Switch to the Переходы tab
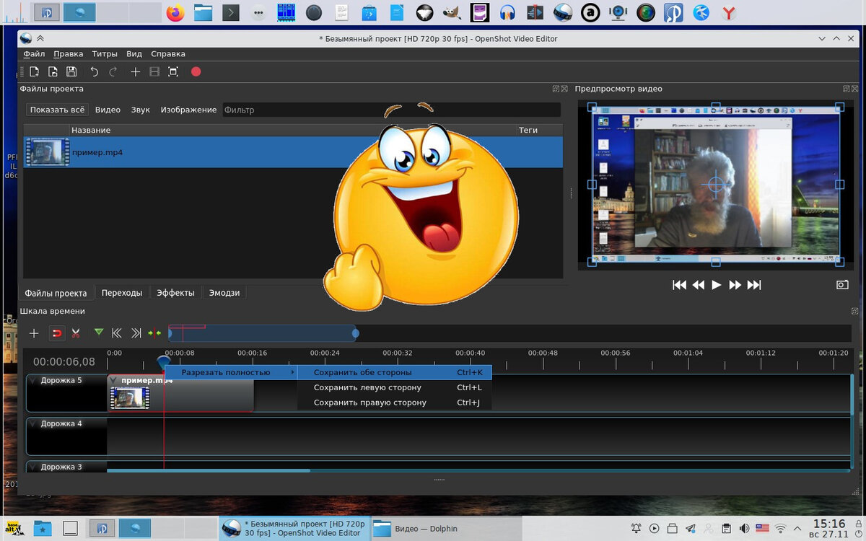Screen dimensions: 866x541 [122, 293]
